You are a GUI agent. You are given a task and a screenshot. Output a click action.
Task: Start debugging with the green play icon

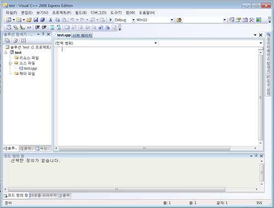click(111, 20)
